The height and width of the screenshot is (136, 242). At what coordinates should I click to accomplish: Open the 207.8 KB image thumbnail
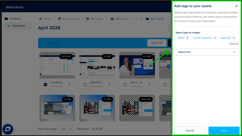[x=57, y=65]
